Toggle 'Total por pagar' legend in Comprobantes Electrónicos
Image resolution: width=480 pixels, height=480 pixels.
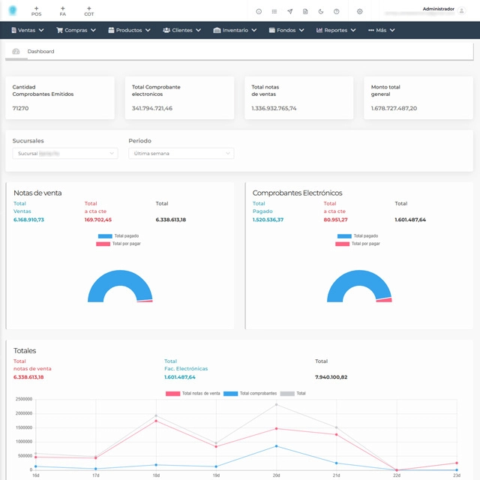[358, 244]
